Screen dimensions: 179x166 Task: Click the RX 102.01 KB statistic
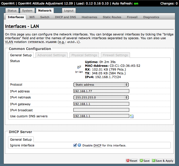click(x=106, y=69)
